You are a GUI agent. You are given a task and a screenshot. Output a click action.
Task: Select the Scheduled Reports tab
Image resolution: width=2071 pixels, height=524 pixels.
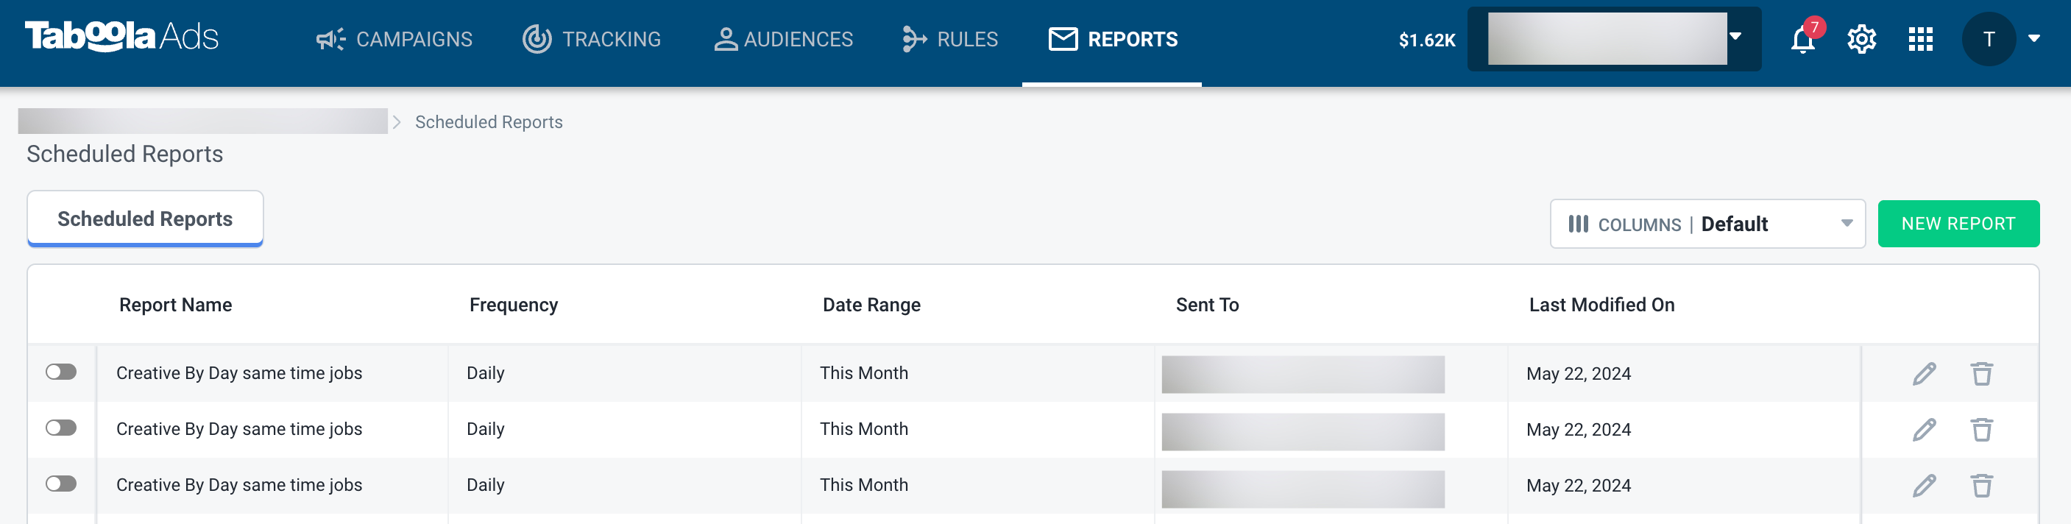[146, 219]
